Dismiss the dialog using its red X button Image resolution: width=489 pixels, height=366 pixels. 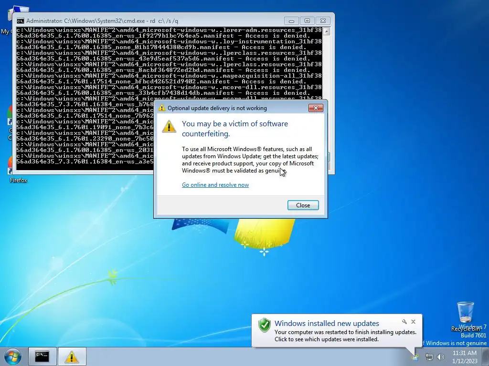[316, 108]
